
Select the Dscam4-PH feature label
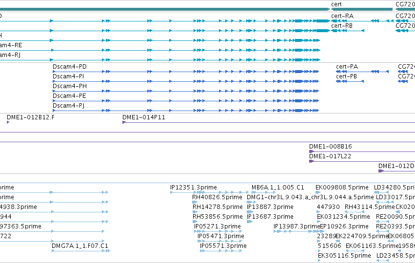(x=70, y=86)
